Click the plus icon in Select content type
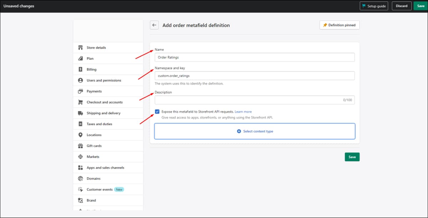Image resolution: width=428 pixels, height=218 pixels. pyautogui.click(x=239, y=131)
